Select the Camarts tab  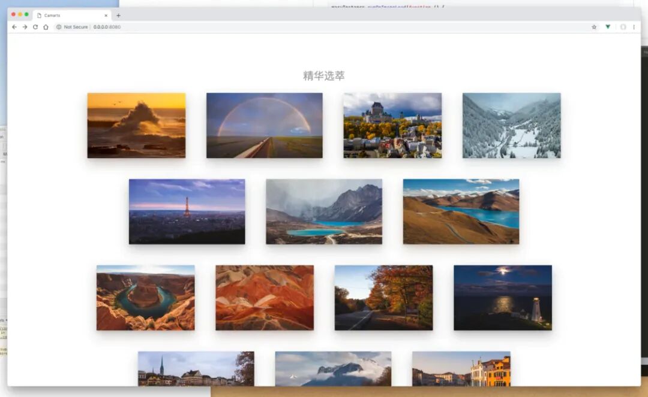(x=73, y=15)
